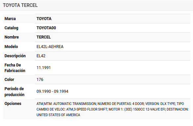Select the Período de producción label

(x=15, y=91)
